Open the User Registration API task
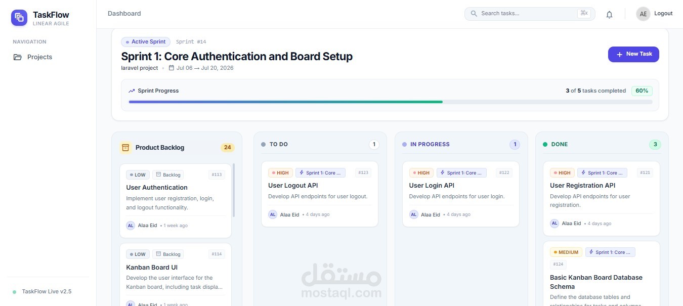 (602, 199)
